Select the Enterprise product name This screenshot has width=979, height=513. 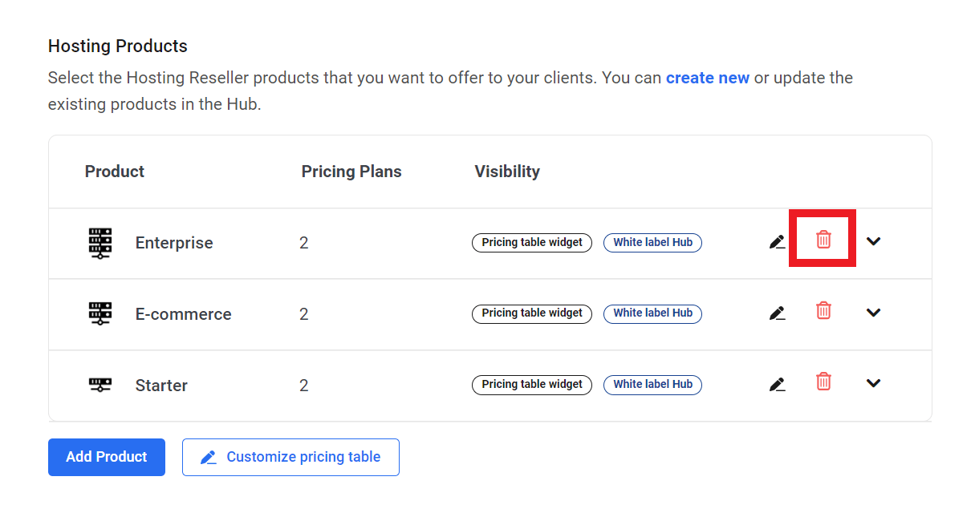[174, 243]
